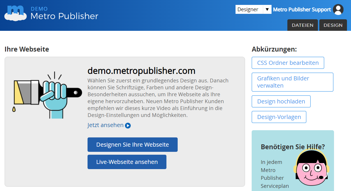Open CSS Ordner bearbeiten shortcut

pyautogui.click(x=288, y=63)
